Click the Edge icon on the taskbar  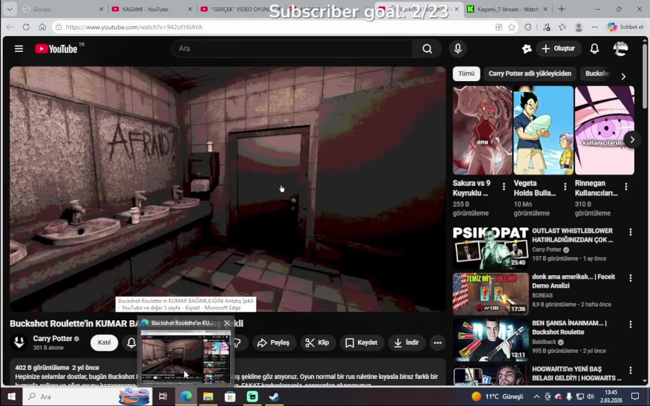[x=186, y=396]
